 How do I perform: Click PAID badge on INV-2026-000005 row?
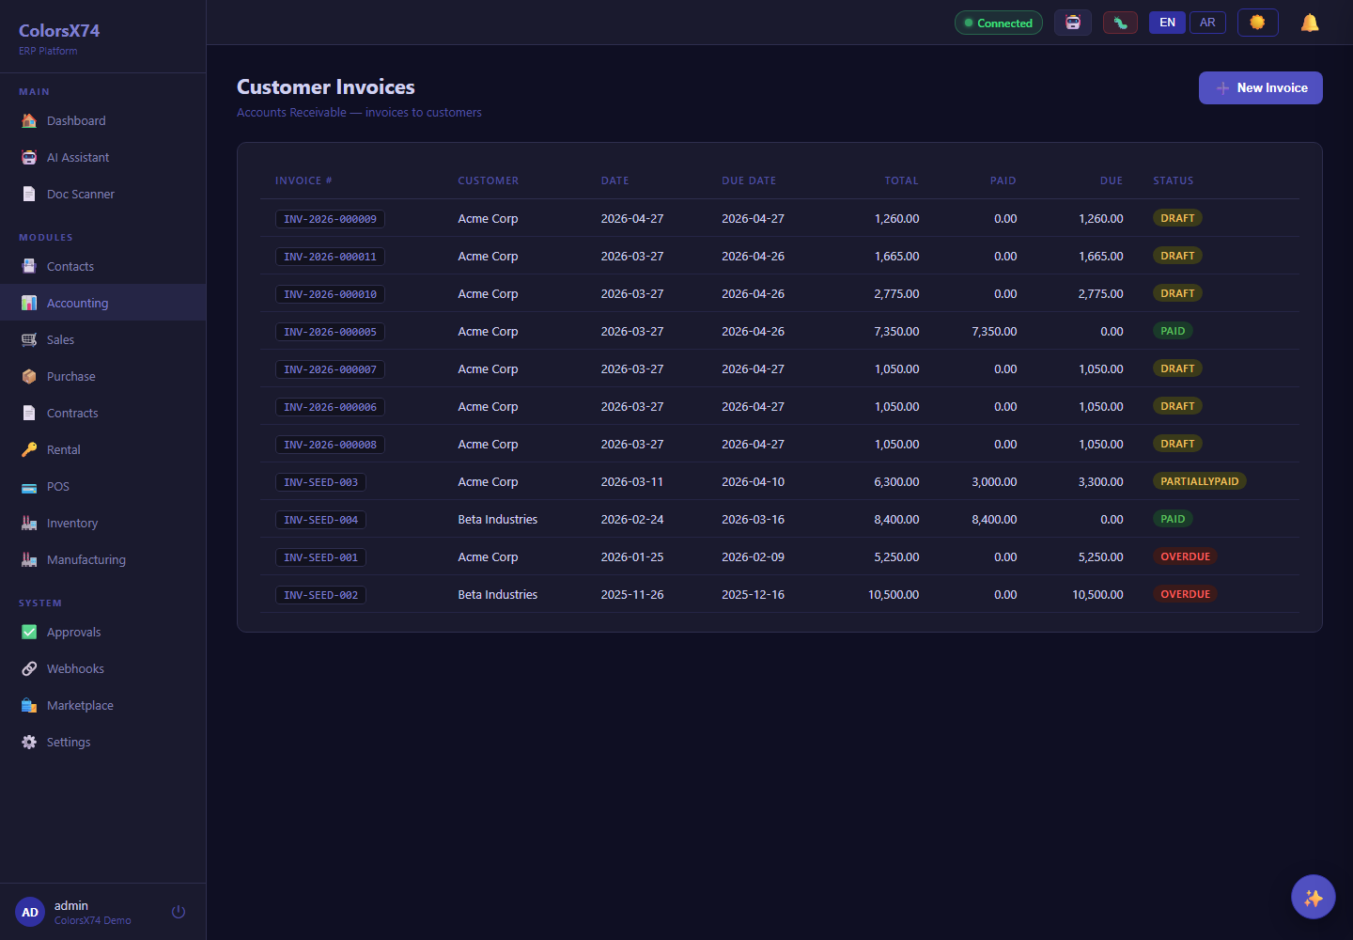tap(1173, 331)
